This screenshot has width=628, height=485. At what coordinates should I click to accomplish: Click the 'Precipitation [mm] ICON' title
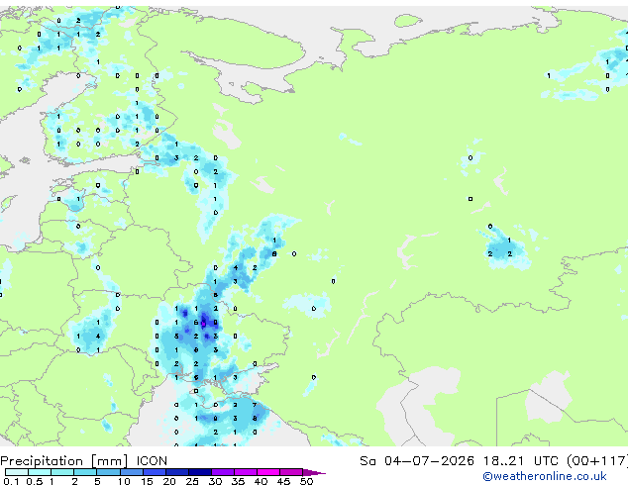tap(84, 461)
